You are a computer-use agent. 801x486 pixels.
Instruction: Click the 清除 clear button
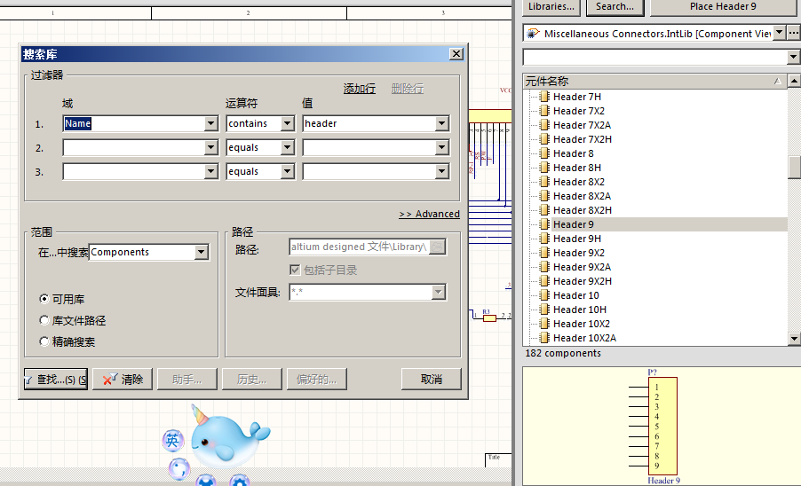tap(123, 379)
